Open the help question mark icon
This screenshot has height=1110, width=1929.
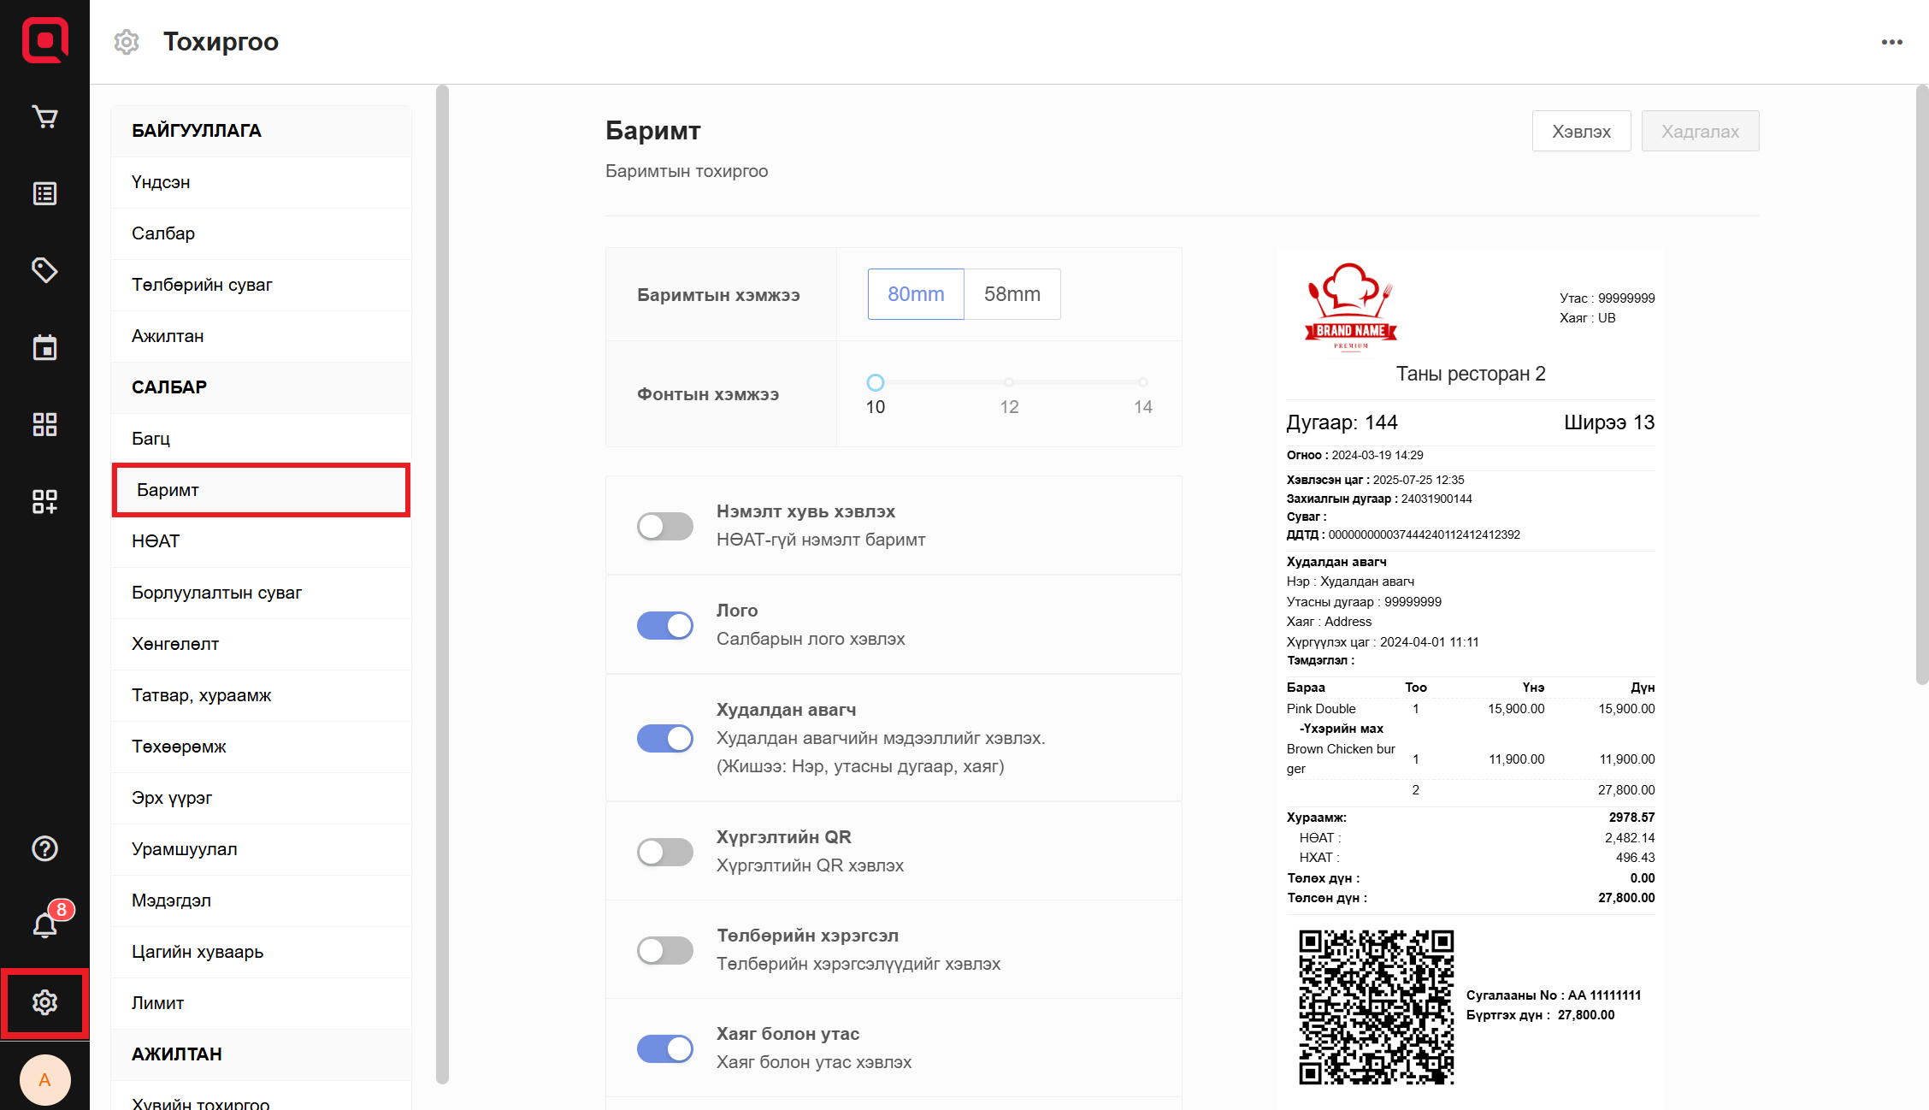coord(44,848)
